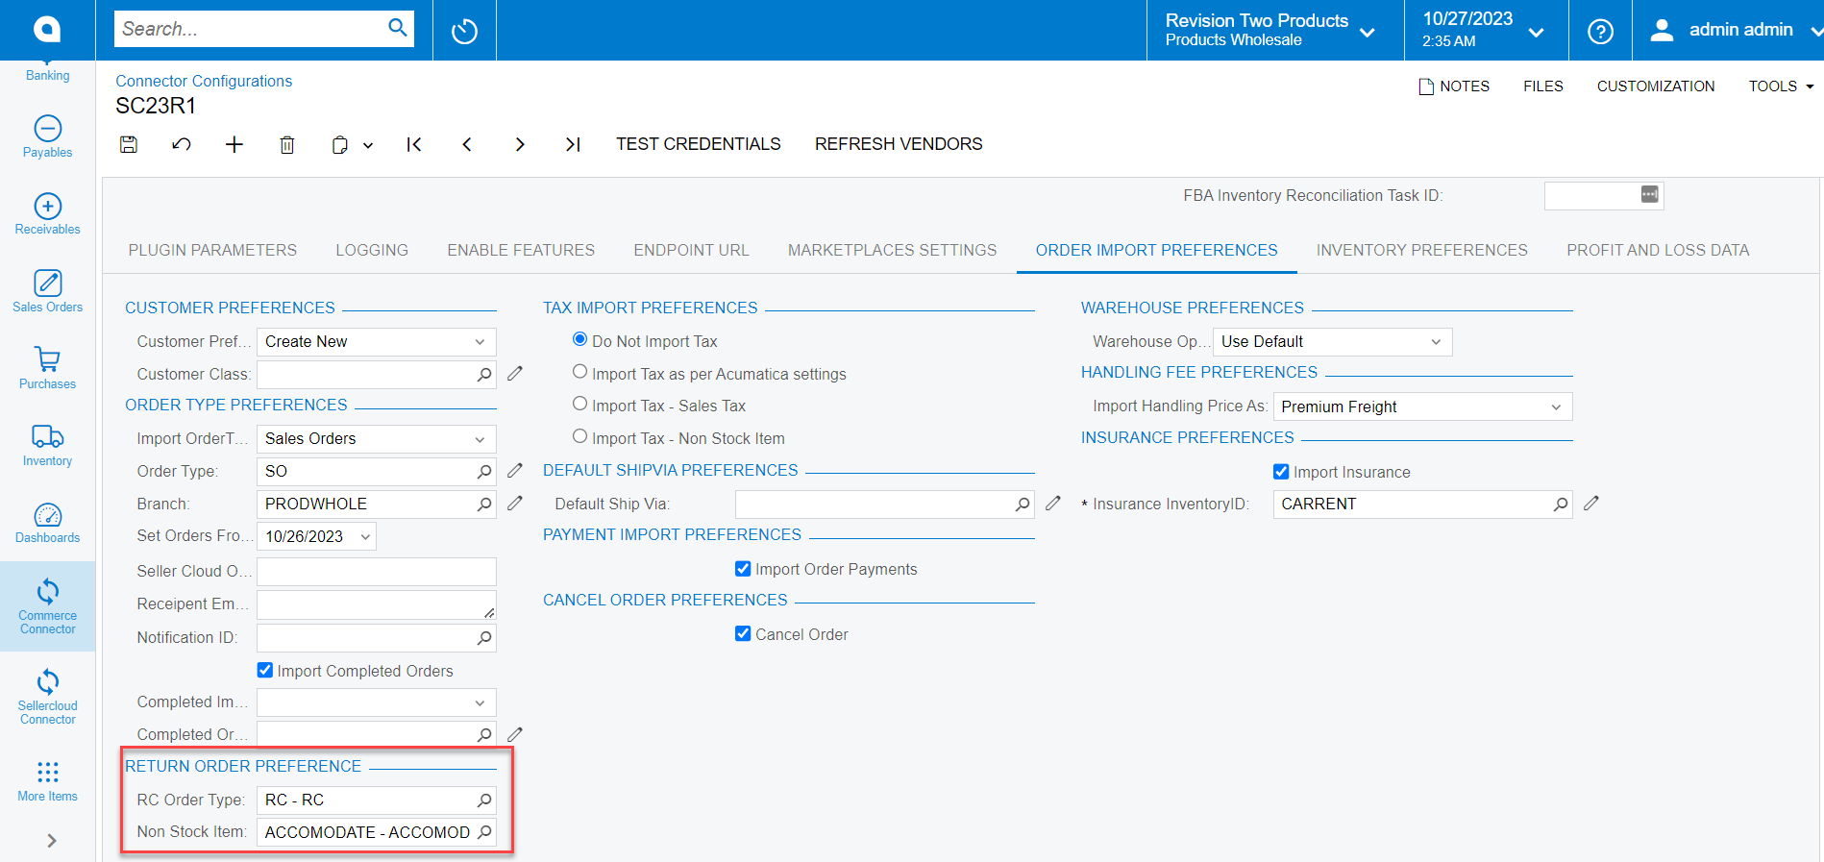Screen dimensions: 1824x862
Task: Click the Refresh Vendors button
Action: (899, 144)
